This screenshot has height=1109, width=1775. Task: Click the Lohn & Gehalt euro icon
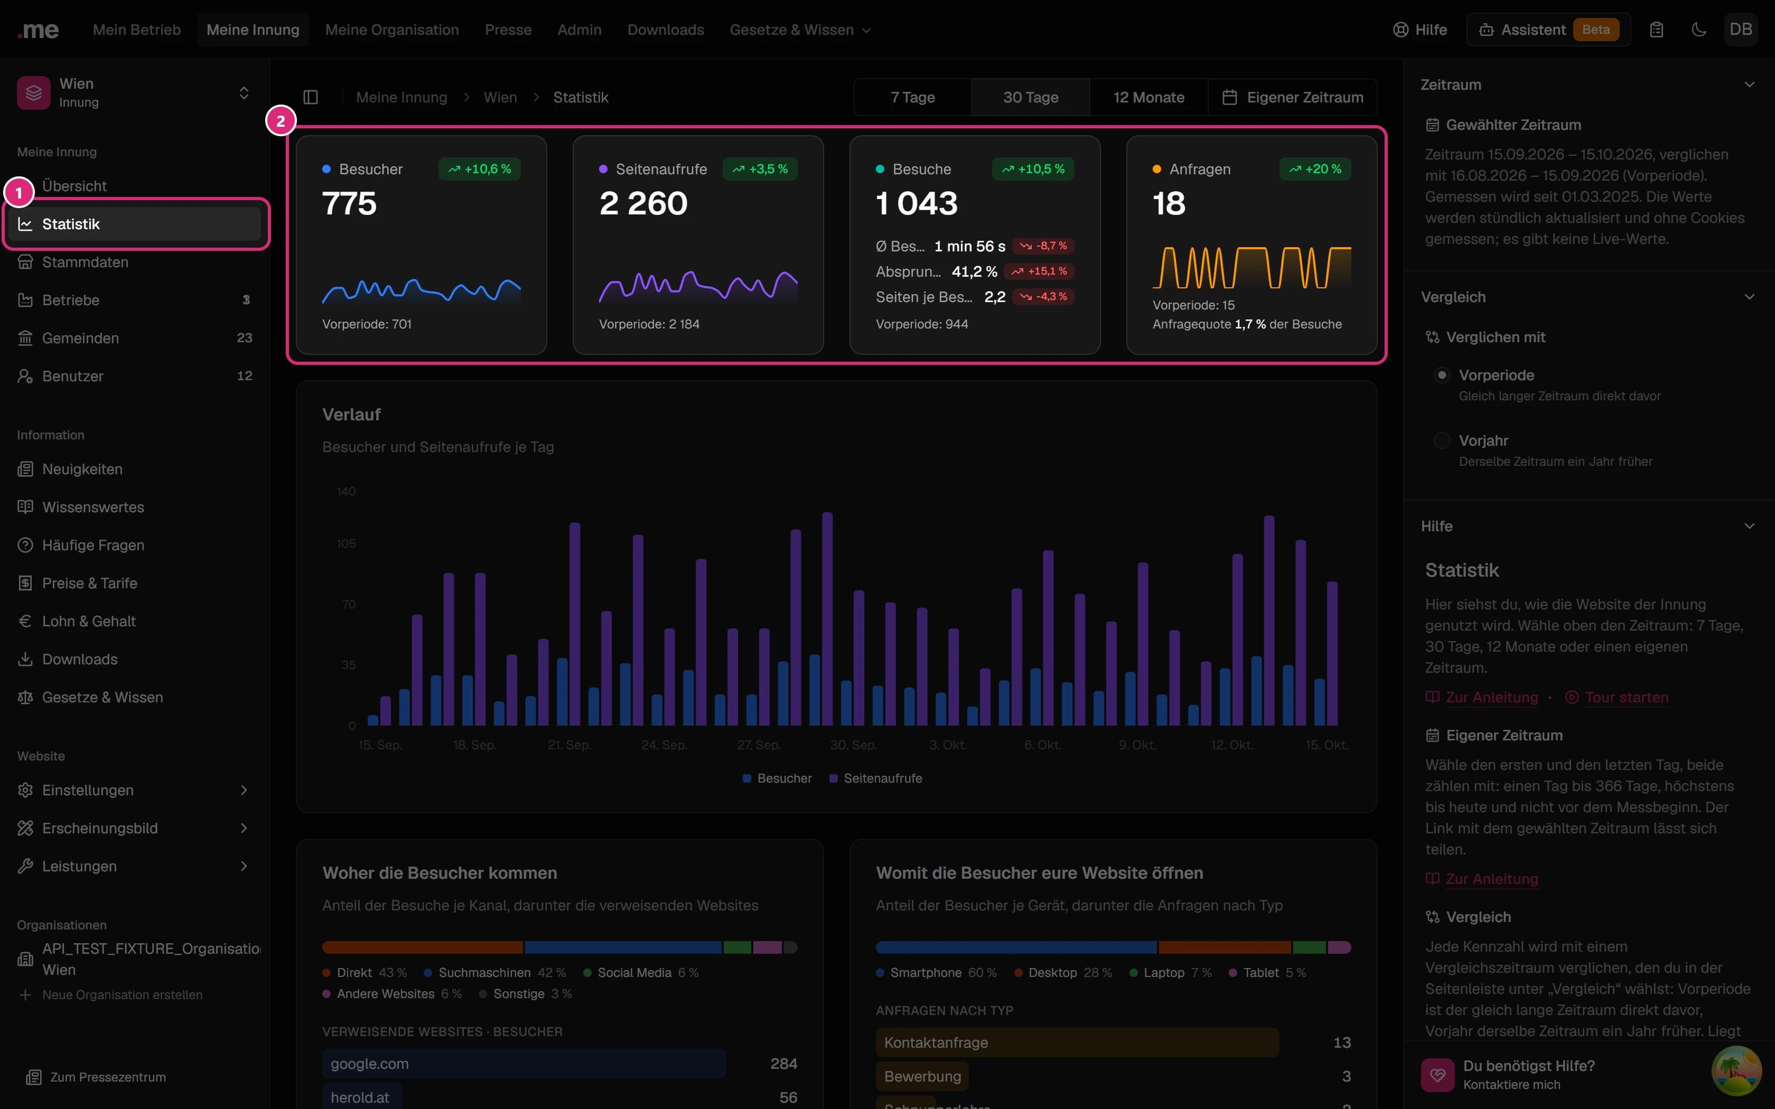26,621
